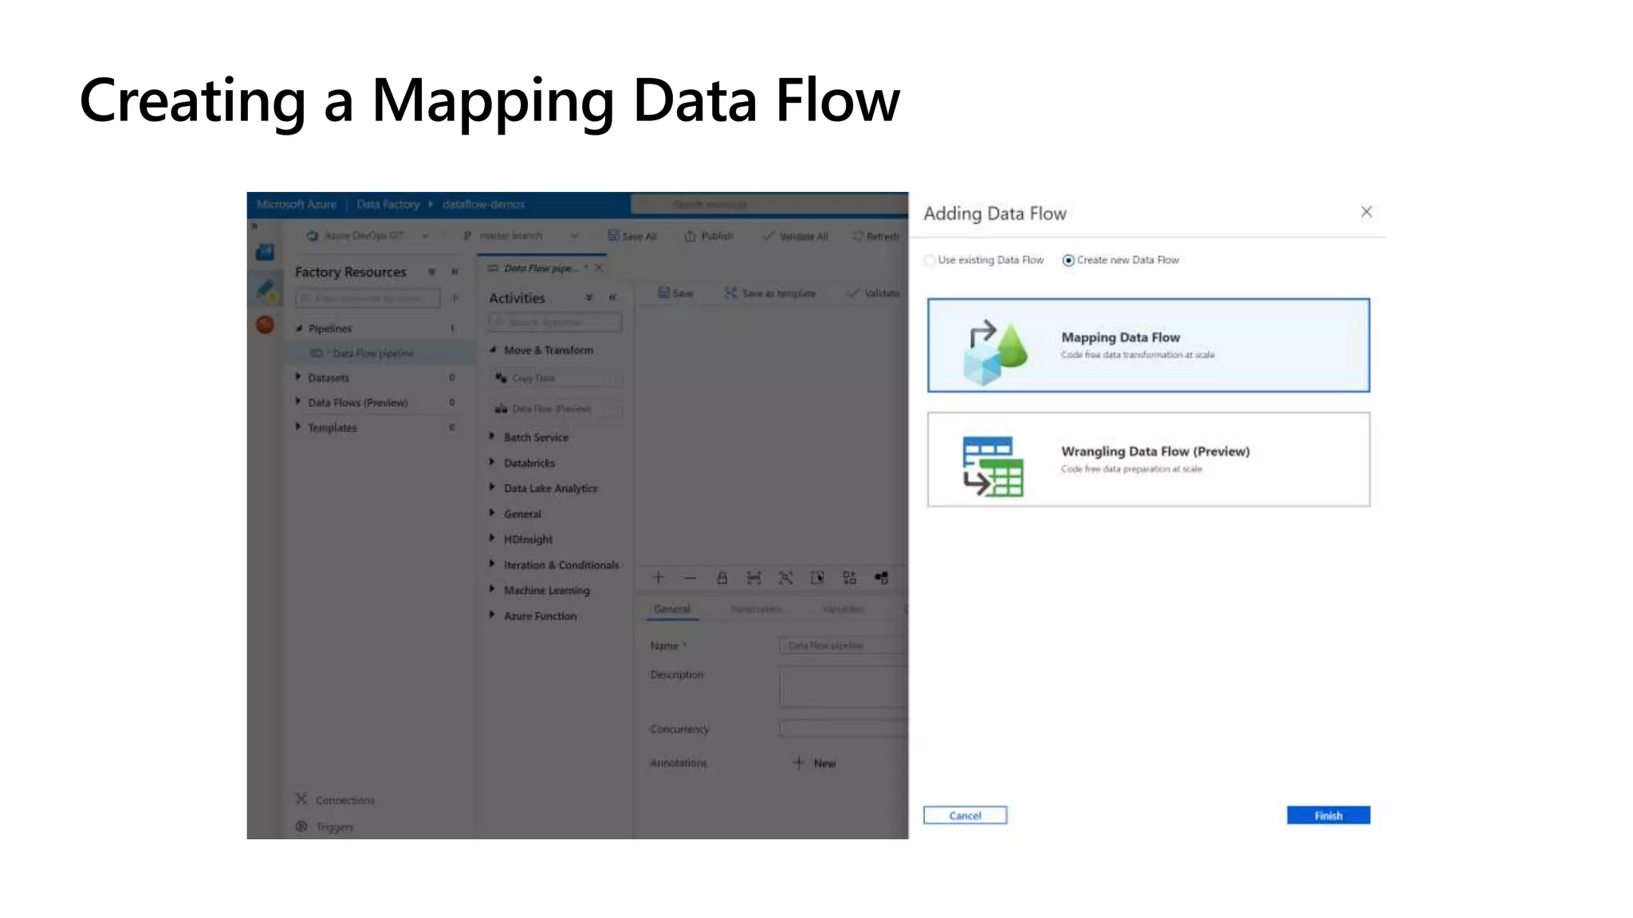Viewport: 1633px width, 918px height.
Task: Click the canvas zoom in plus icon
Action: [x=659, y=578]
